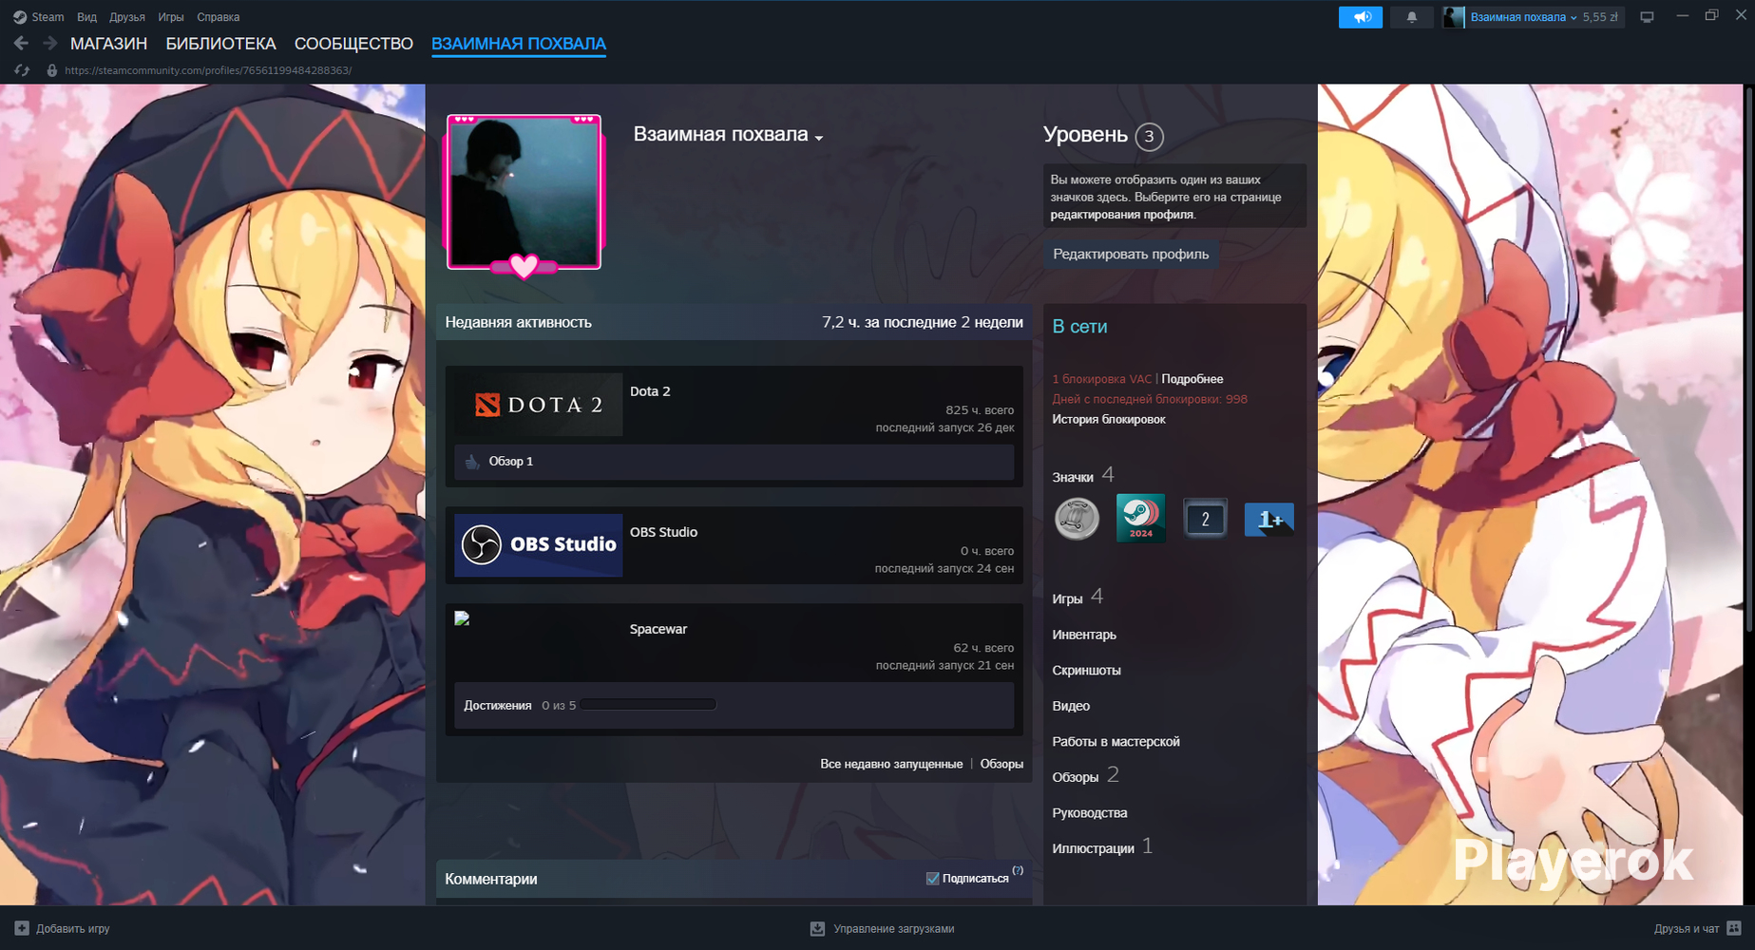Open the Вид menu

pos(86,17)
